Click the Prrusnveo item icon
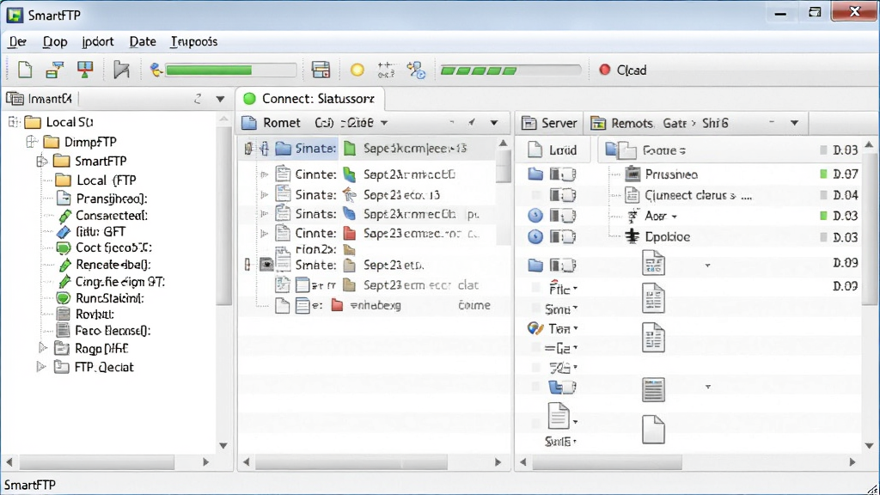This screenshot has height=495, width=880. [632, 174]
